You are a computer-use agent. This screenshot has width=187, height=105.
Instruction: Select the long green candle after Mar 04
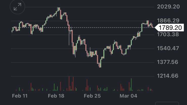[141, 28]
